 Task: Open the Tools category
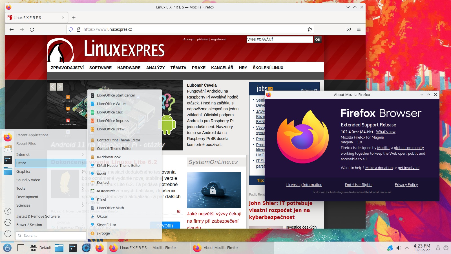pyautogui.click(x=50, y=189)
